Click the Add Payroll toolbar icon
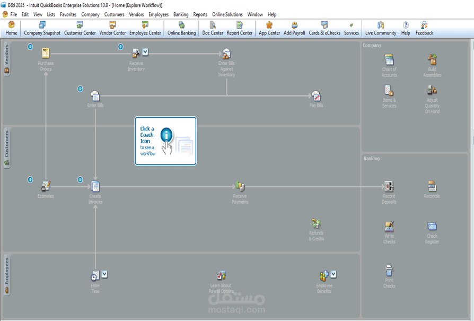 click(x=294, y=29)
